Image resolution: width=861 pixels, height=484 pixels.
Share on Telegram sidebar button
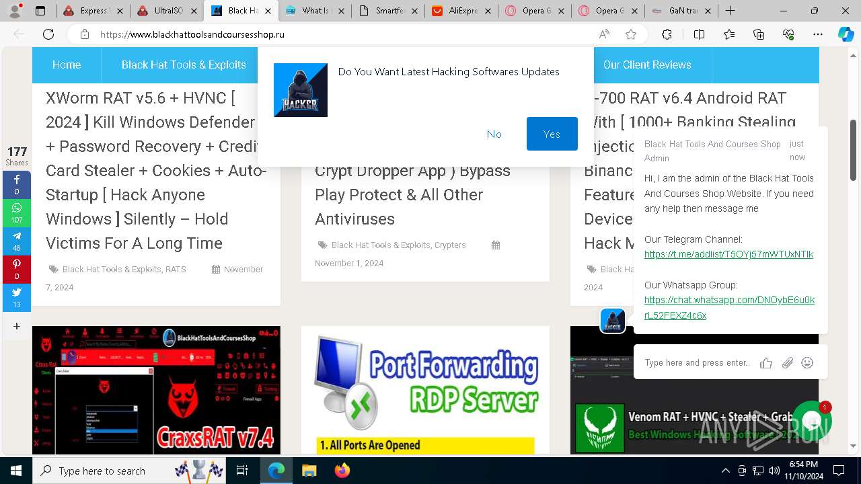(x=17, y=241)
